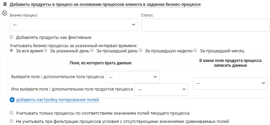Screen dimensions: 270x125
Task: Click the circled checkmark icon
Action: tap(5, 13)
